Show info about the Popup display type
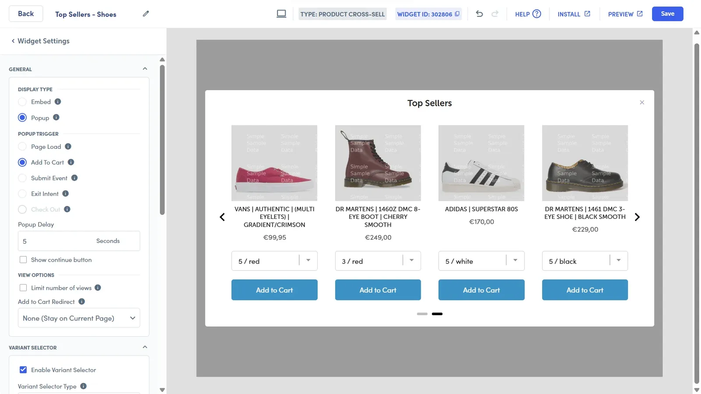This screenshot has width=701, height=394. pos(56,117)
